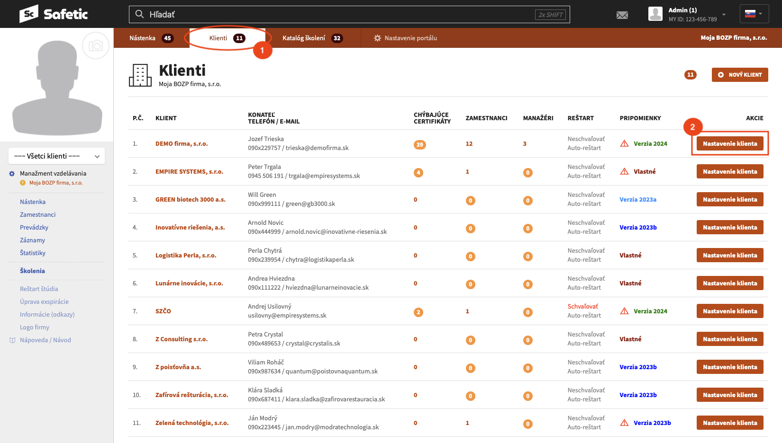Open the Všetci klienti dropdown

click(57, 156)
